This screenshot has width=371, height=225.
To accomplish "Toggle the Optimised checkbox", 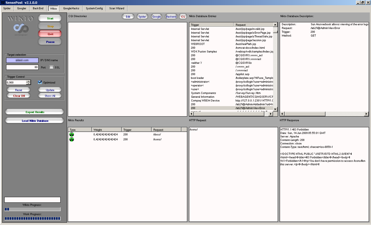I will pos(40,82).
